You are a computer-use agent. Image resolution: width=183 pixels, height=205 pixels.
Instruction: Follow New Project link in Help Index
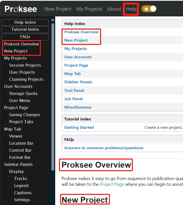point(76,40)
